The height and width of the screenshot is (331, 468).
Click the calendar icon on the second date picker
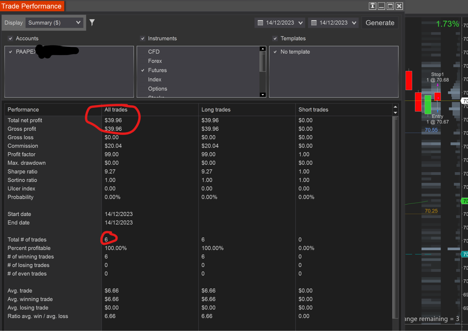point(314,23)
